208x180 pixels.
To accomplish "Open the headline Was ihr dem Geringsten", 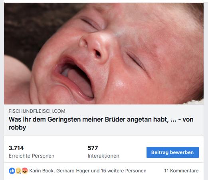I will click(x=101, y=123).
